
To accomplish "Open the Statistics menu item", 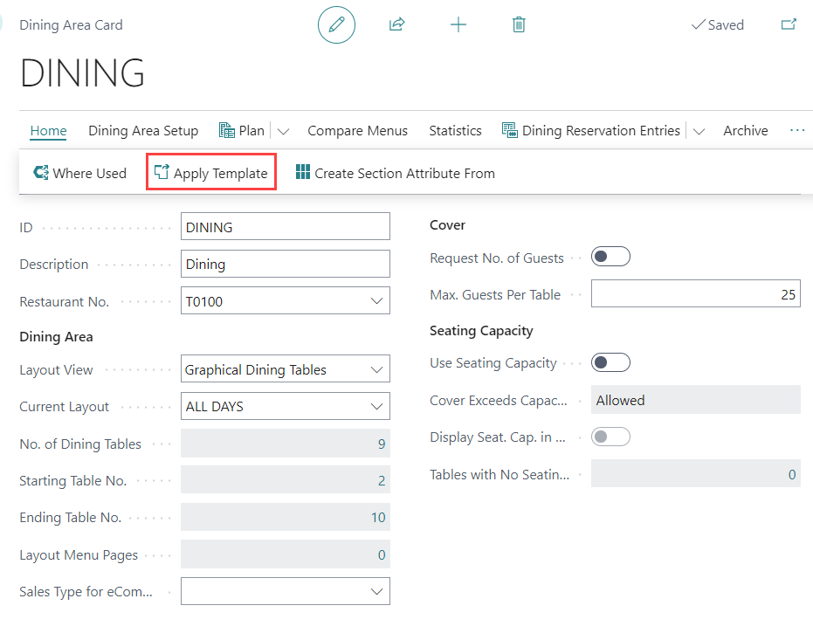I will point(455,130).
